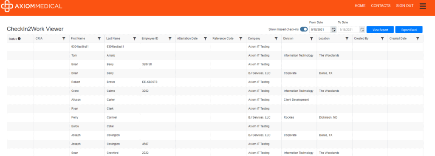The image size is (435, 156).
Task: Sort by the Created By header
Action: coord(361,39)
